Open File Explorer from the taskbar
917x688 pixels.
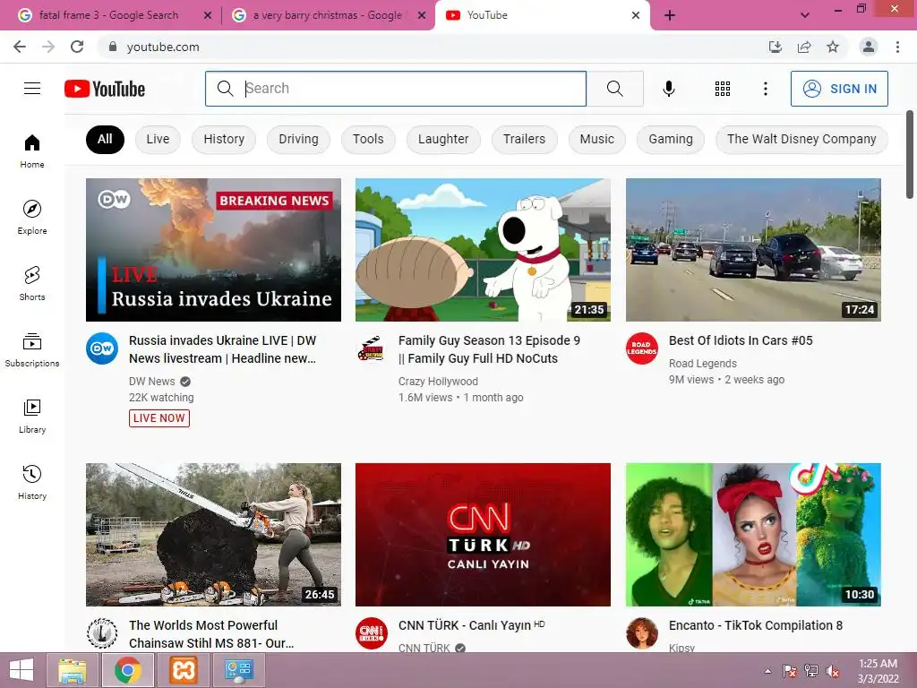click(72, 670)
